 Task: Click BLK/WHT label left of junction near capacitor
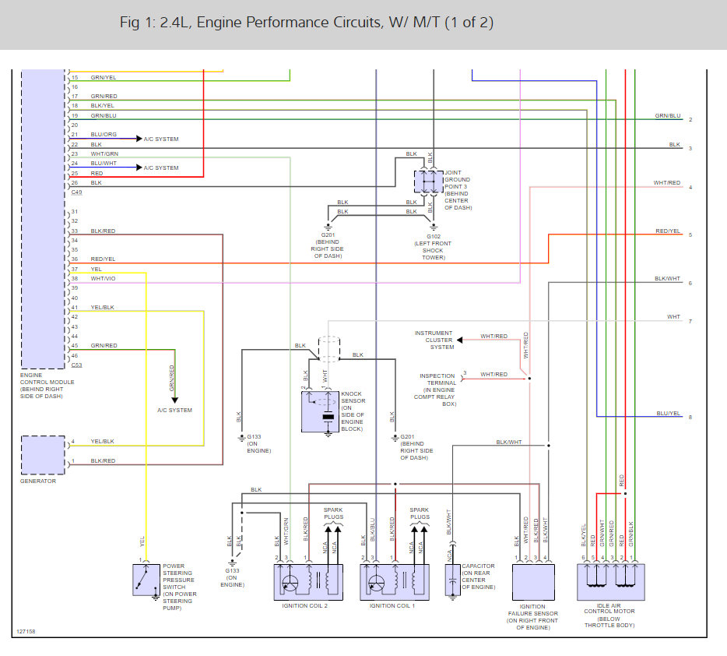tap(508, 442)
